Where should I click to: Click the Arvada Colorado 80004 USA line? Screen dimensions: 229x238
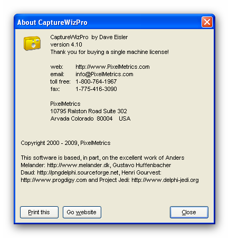(x=90, y=118)
